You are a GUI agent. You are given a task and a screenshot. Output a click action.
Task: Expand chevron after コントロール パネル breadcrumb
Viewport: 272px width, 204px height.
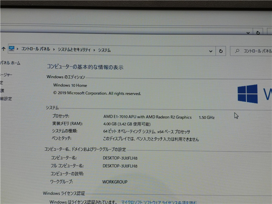tap(54, 49)
